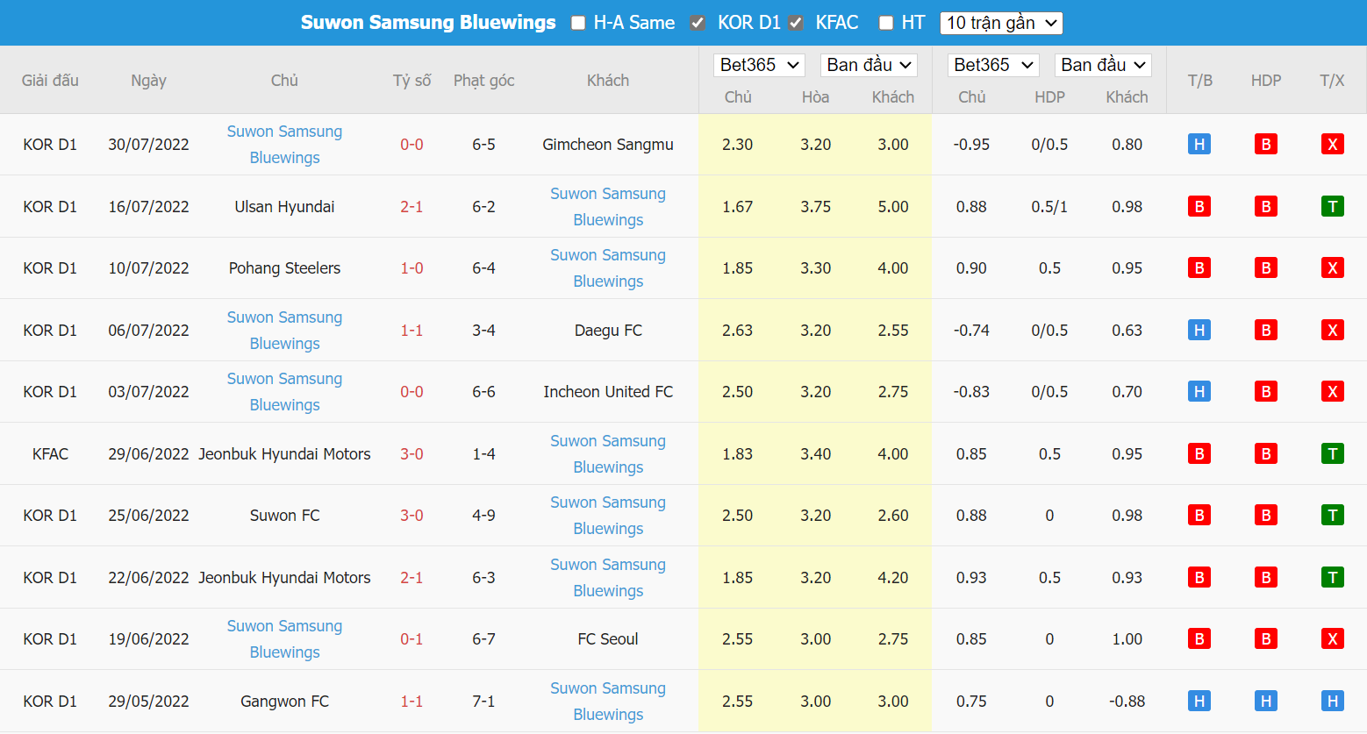The image size is (1367, 734).
Task: Click Pohang Steelers team name
Action: 284,268
